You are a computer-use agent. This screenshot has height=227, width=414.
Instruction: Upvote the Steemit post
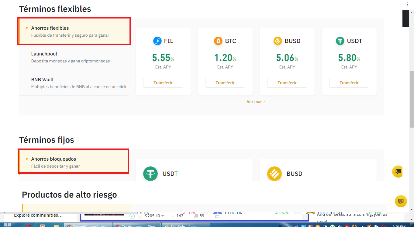point(132,216)
